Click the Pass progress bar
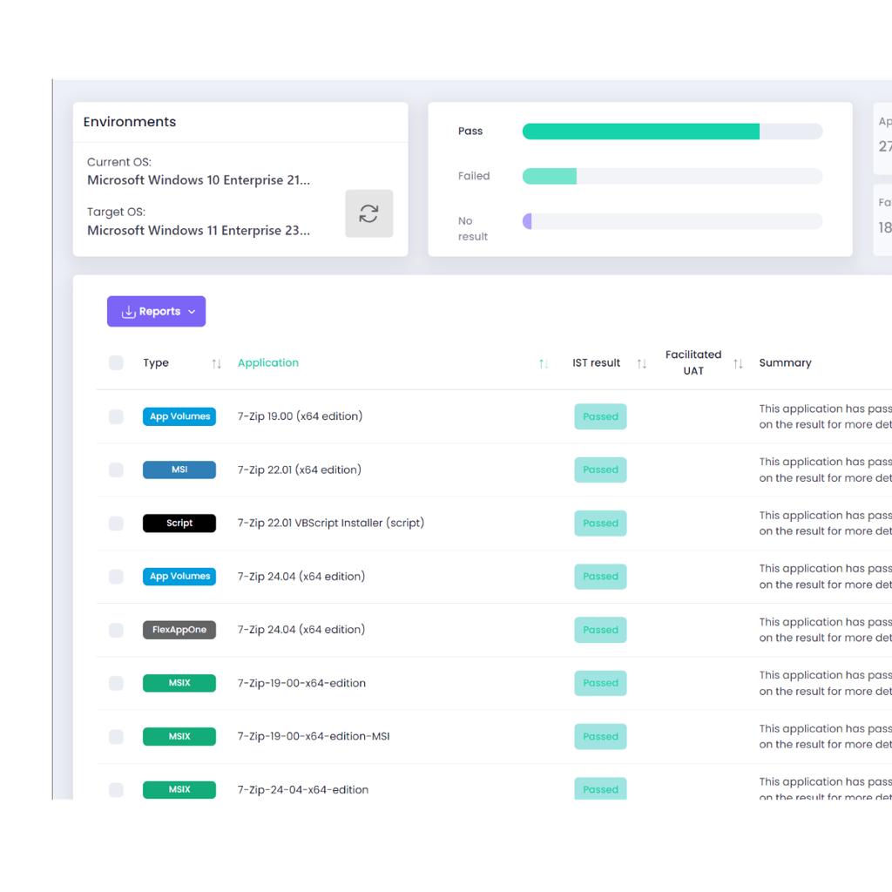 click(672, 132)
